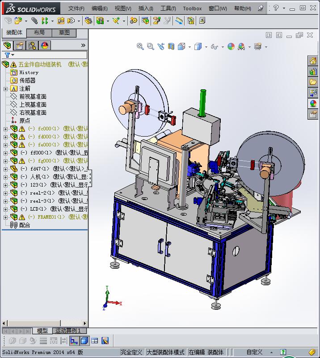
Task: Click the Previous View icon
Action: pos(161,46)
